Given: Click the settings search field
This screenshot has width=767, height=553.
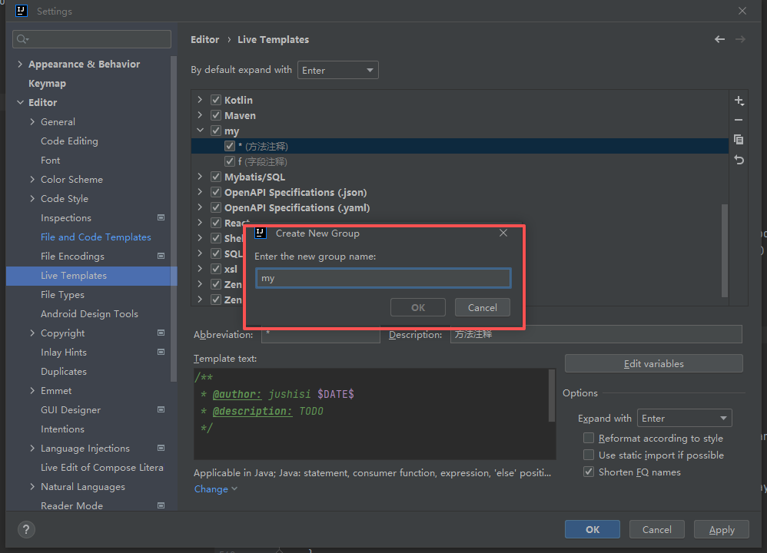Looking at the screenshot, I should (x=92, y=39).
